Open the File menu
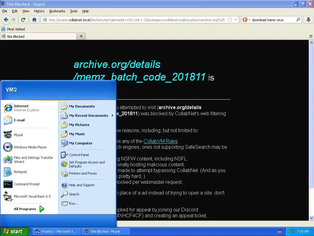The image size is (314, 236). click(5, 11)
